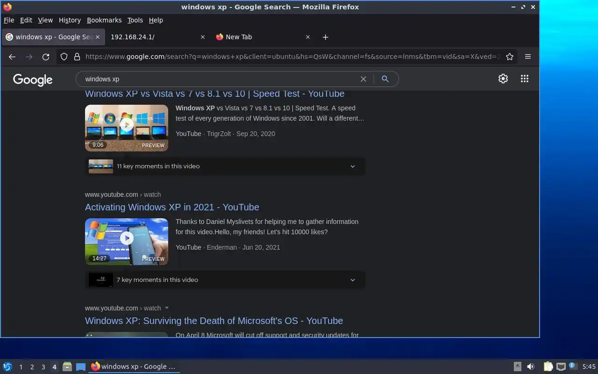Open a new tab with the plus button

(x=326, y=37)
